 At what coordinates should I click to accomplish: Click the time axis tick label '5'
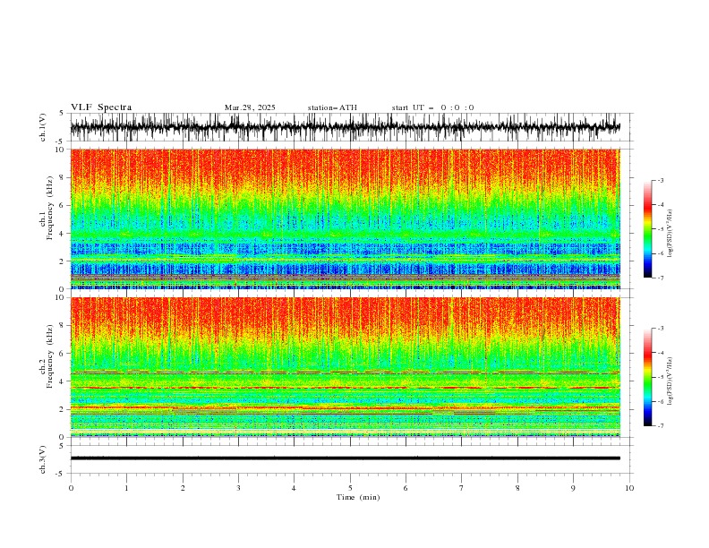click(x=350, y=488)
